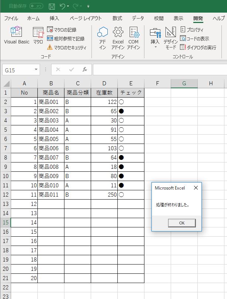Open the アドイン (Add-ins) dialog
This screenshot has height=299, width=227.
coord(103,38)
